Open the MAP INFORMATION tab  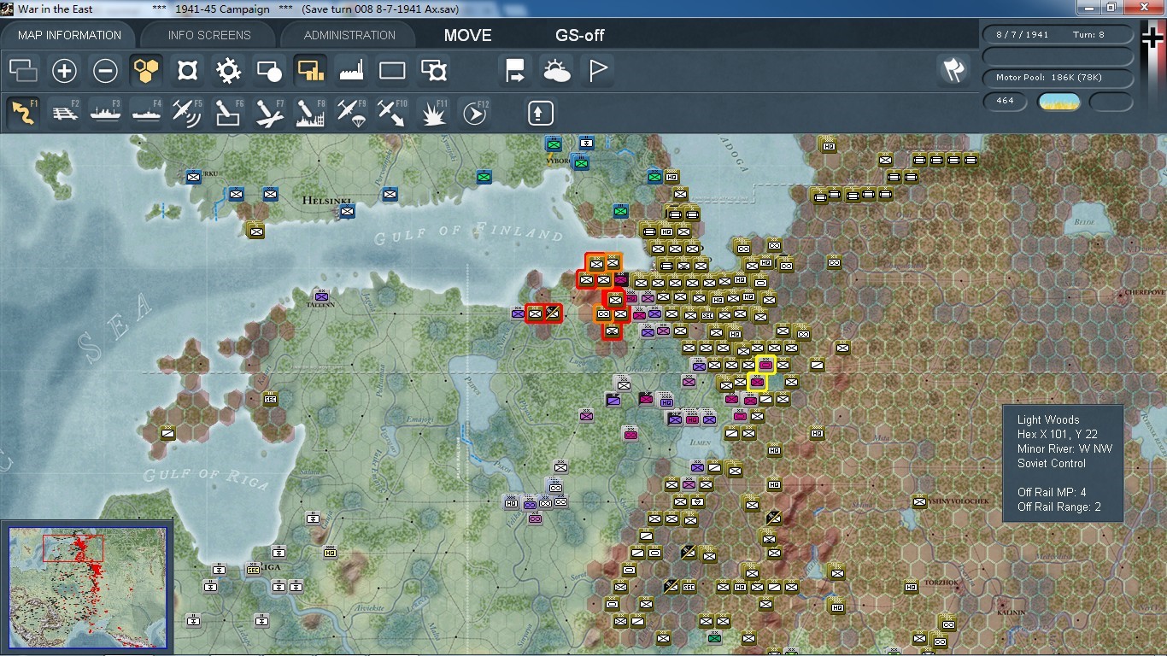pyautogui.click(x=69, y=35)
